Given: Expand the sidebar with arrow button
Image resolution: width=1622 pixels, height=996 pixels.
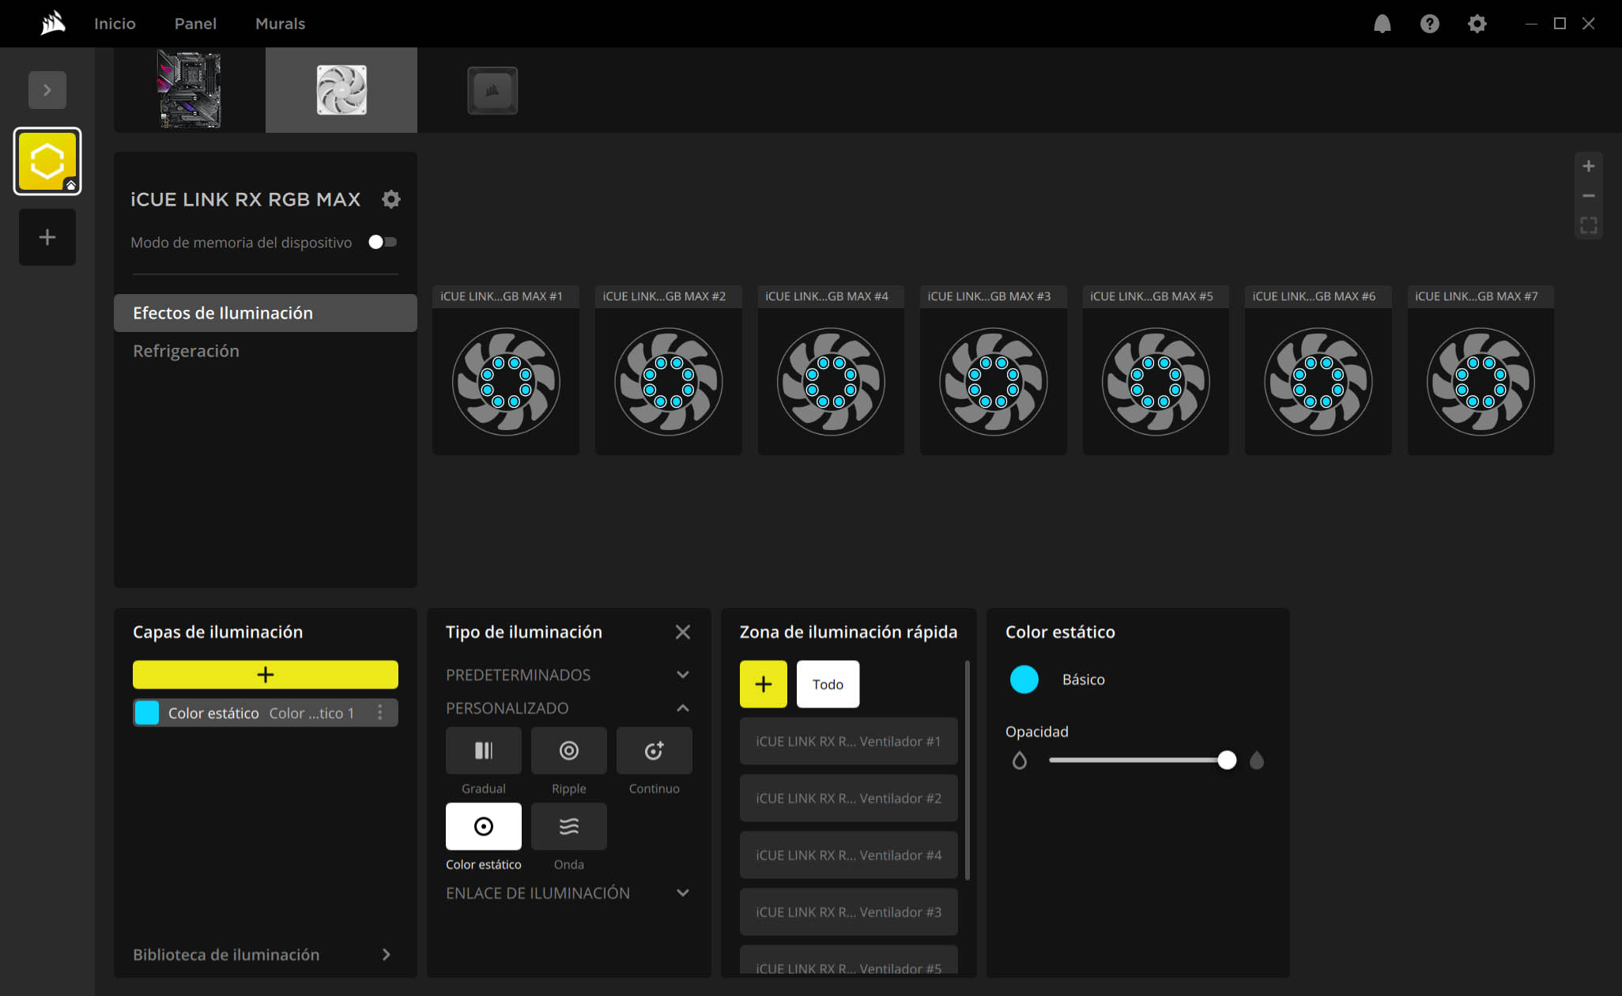Looking at the screenshot, I should (x=47, y=90).
